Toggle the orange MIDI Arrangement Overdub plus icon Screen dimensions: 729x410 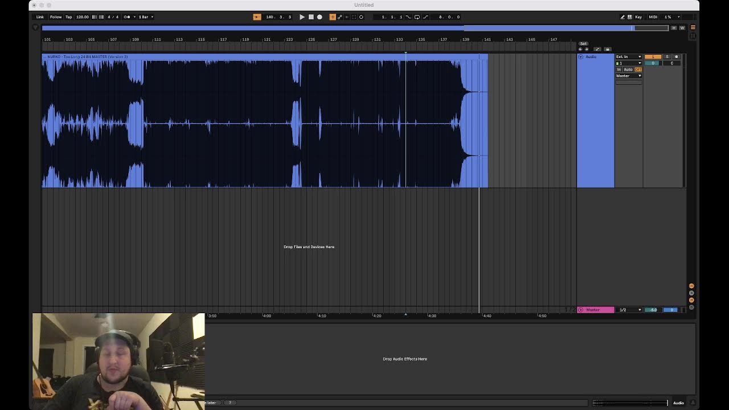tap(333, 17)
